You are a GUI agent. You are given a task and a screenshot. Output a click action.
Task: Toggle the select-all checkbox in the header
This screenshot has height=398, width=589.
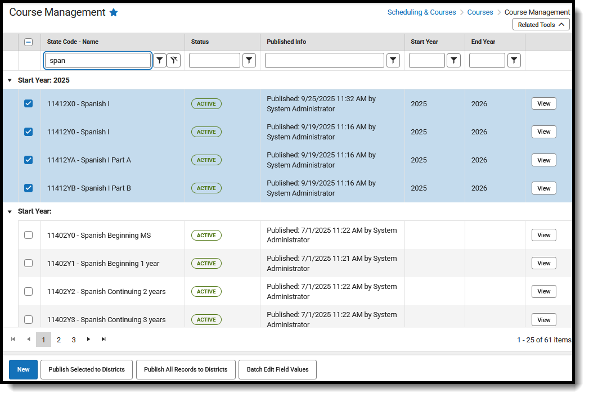tap(28, 42)
